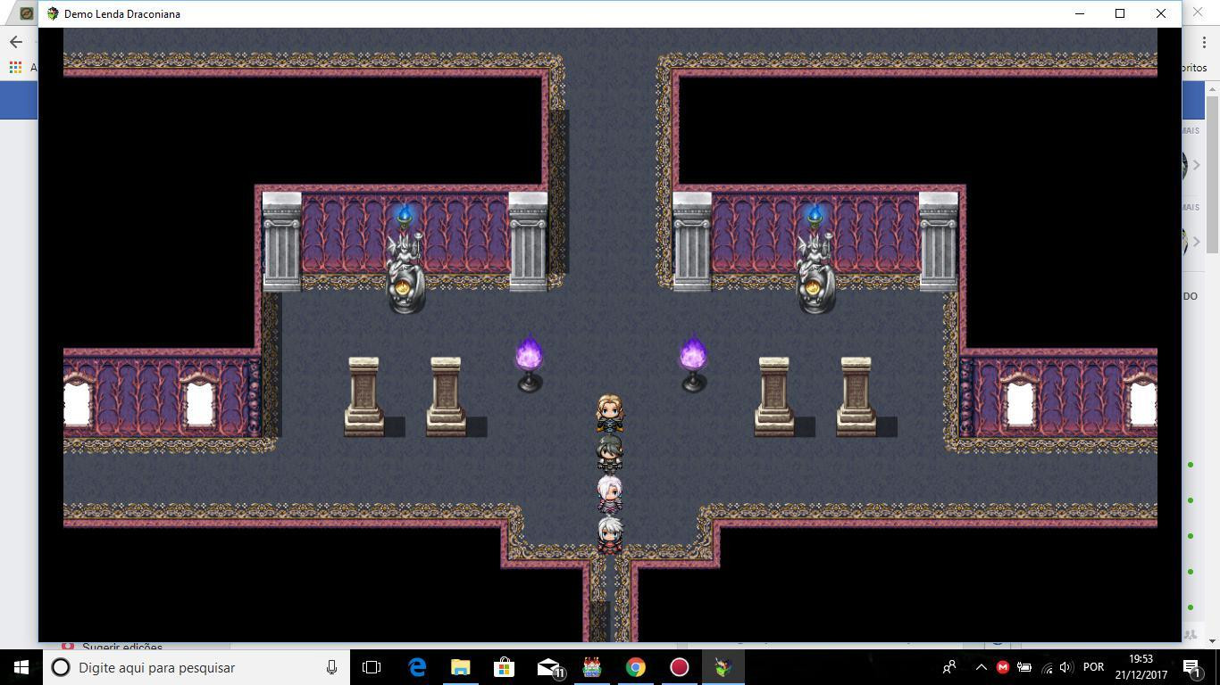
Task: Click the left dragon statue with blue orb
Action: (405, 260)
